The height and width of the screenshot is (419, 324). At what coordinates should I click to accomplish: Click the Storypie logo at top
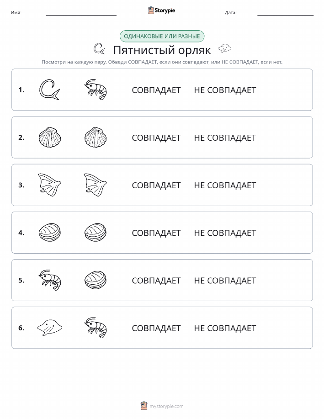(161, 11)
